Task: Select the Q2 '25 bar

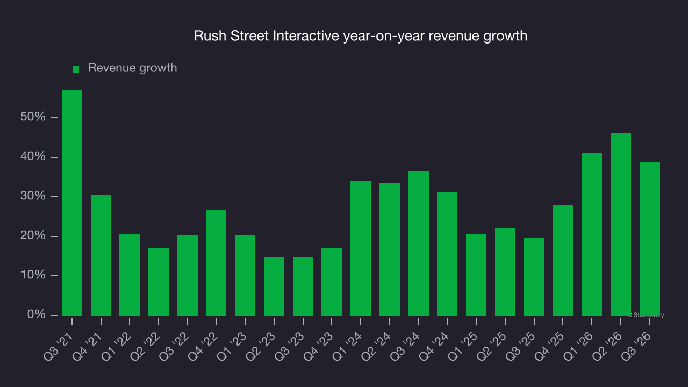Action: point(505,271)
